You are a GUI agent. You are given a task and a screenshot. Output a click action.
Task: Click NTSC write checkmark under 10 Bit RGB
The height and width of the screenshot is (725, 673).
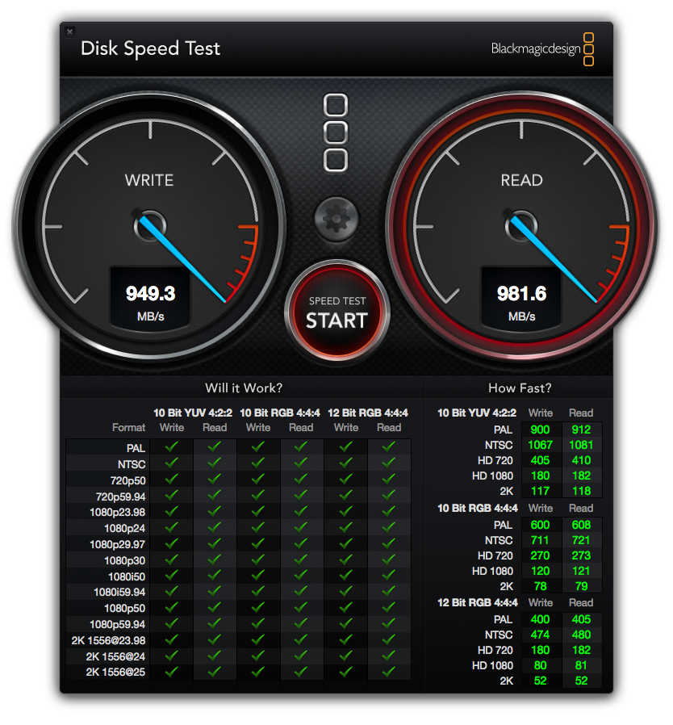[258, 463]
